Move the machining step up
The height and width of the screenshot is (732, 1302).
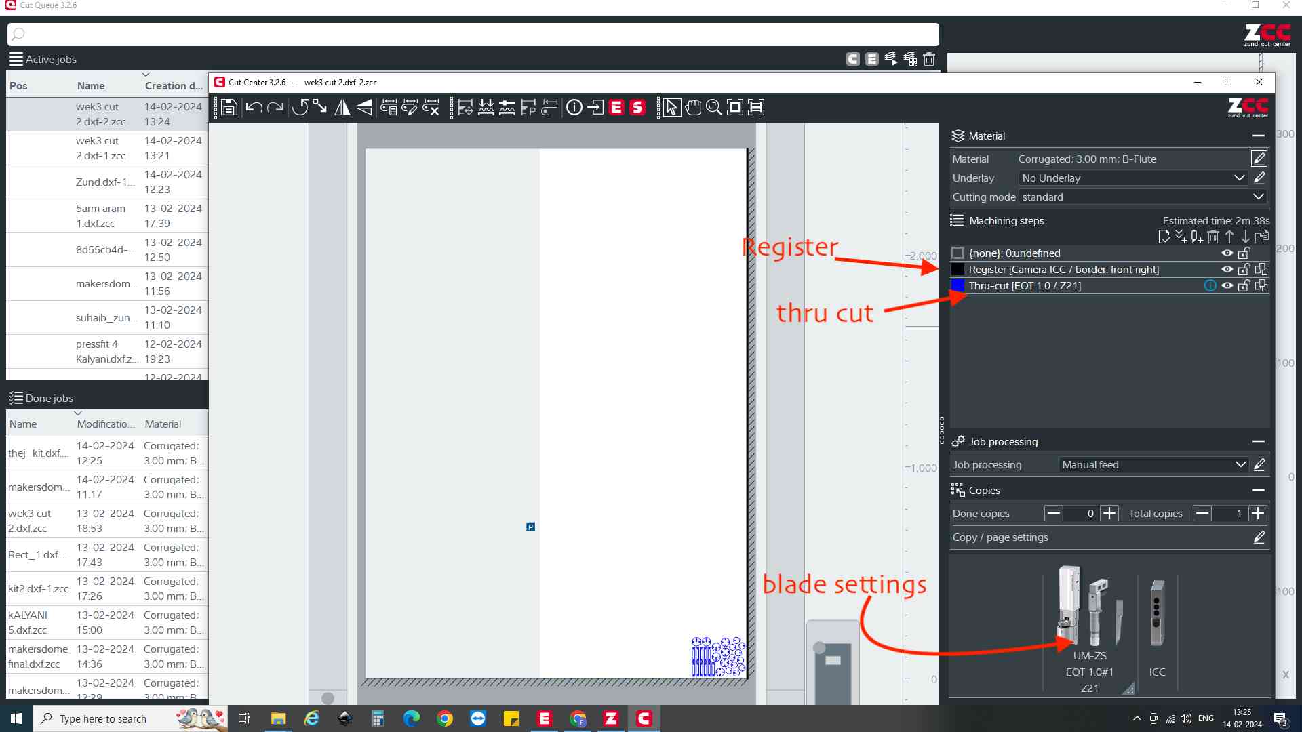pyautogui.click(x=1229, y=237)
